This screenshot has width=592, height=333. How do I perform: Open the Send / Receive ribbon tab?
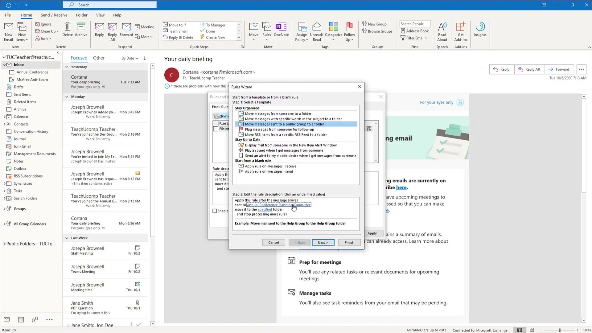(54, 15)
